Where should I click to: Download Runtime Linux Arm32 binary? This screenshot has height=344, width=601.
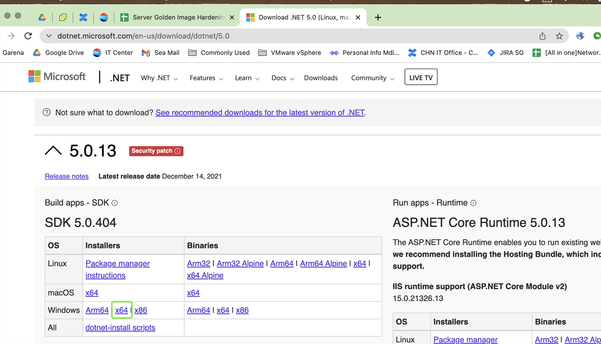pyautogui.click(x=547, y=339)
